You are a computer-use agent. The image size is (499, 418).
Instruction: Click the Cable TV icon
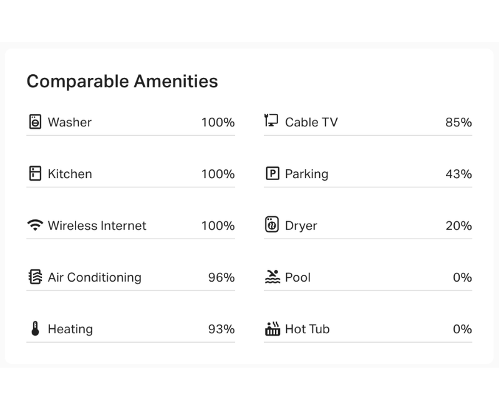click(x=271, y=121)
